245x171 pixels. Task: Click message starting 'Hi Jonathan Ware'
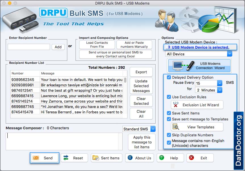(81, 107)
